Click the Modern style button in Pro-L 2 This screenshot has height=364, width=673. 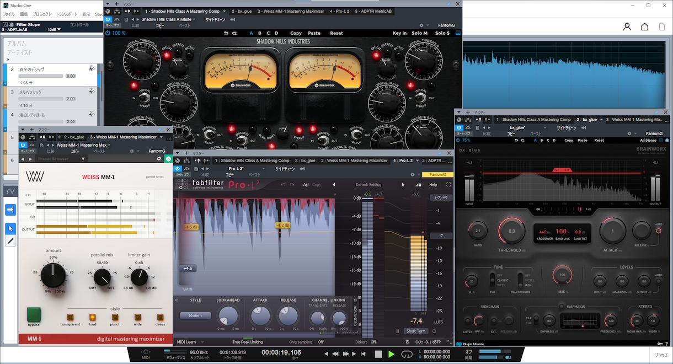point(195,316)
